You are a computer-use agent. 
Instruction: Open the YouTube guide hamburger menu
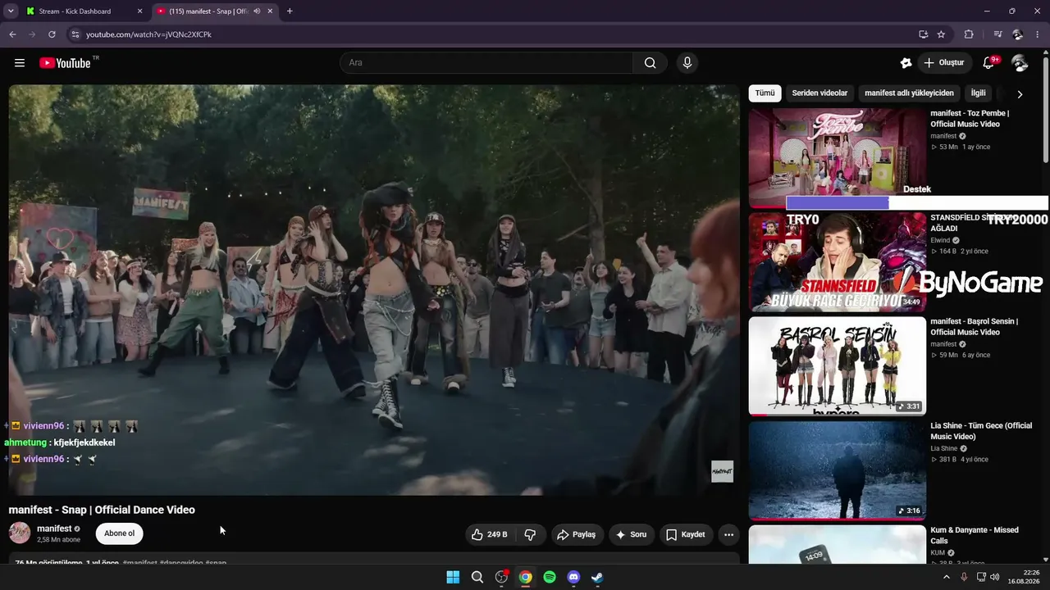(x=20, y=63)
